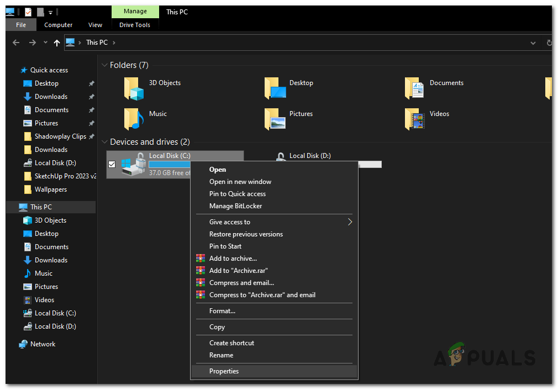This screenshot has height=390, width=558.
Task: Open the Shadowplay Clips folder in sidebar
Action: pos(57,136)
